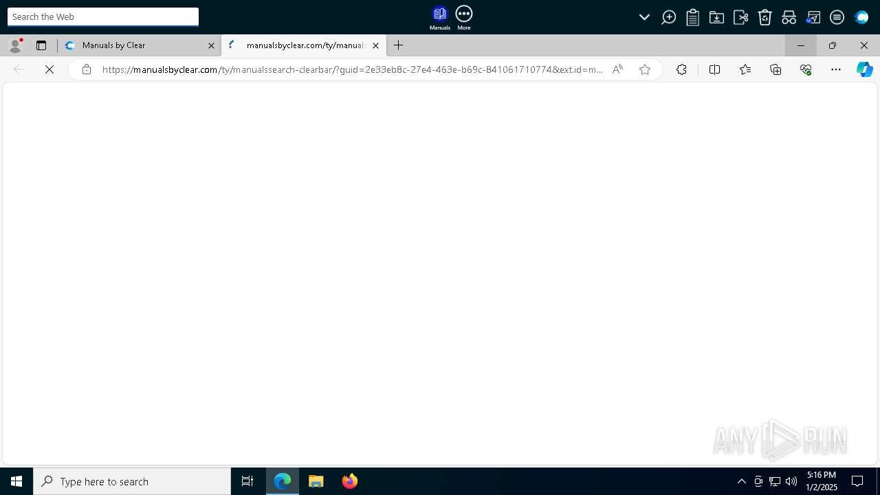The image size is (880, 495).
Task: Activate Read aloud icon in address bar
Action: pos(617,69)
